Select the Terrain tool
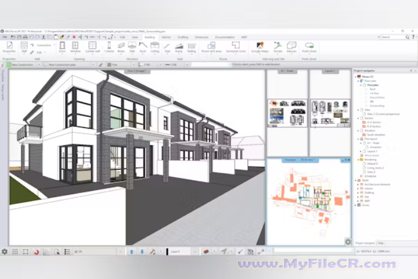 tap(278, 46)
